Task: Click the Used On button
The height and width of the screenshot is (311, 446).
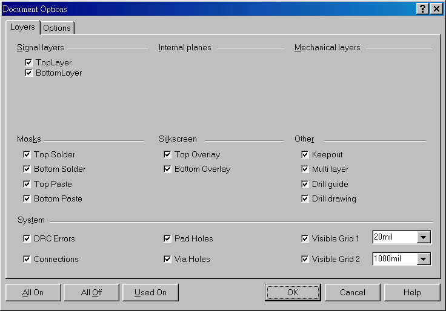Action: pyautogui.click(x=150, y=292)
